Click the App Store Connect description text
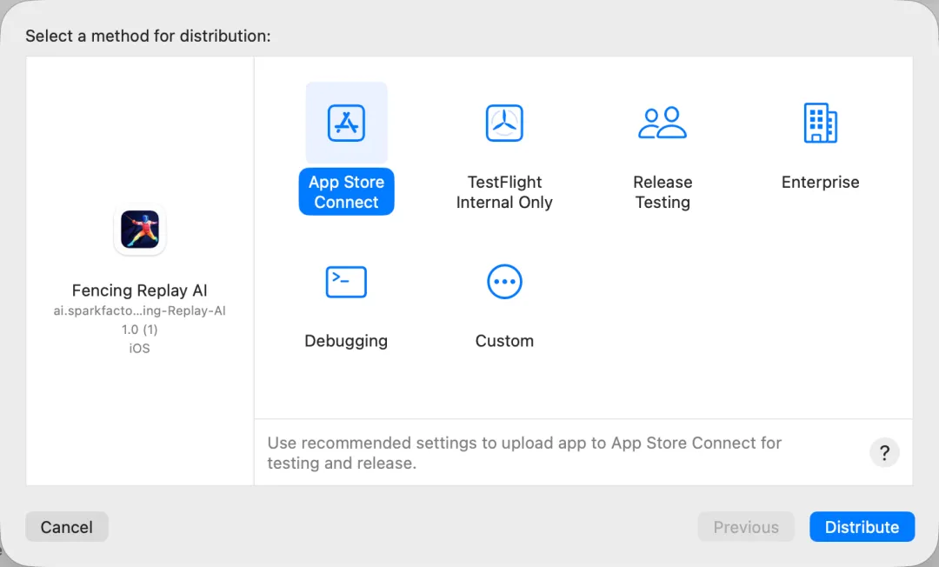 pyautogui.click(x=524, y=453)
